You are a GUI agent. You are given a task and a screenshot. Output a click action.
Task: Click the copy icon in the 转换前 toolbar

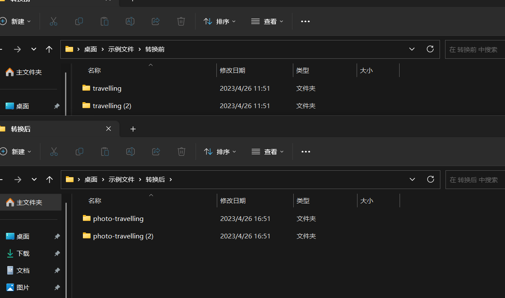79,21
